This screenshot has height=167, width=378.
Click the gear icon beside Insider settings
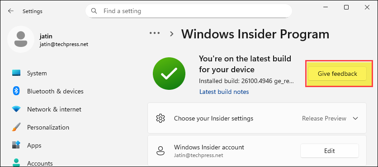pos(161,118)
